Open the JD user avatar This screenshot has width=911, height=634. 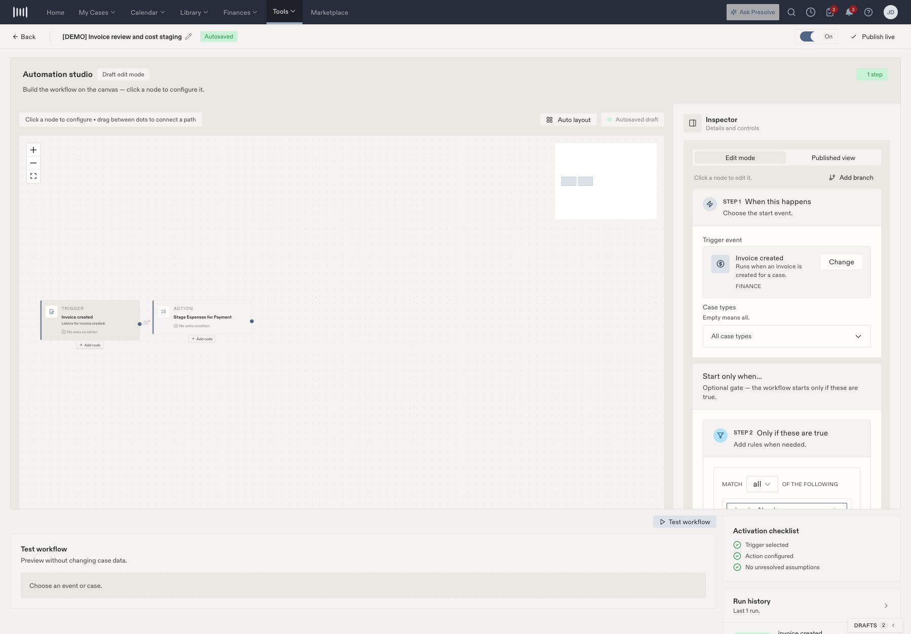891,12
